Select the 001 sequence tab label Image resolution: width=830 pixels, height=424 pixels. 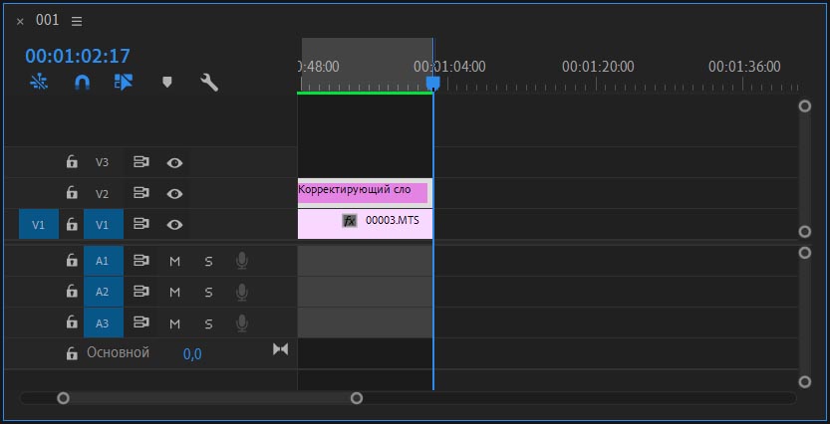48,20
